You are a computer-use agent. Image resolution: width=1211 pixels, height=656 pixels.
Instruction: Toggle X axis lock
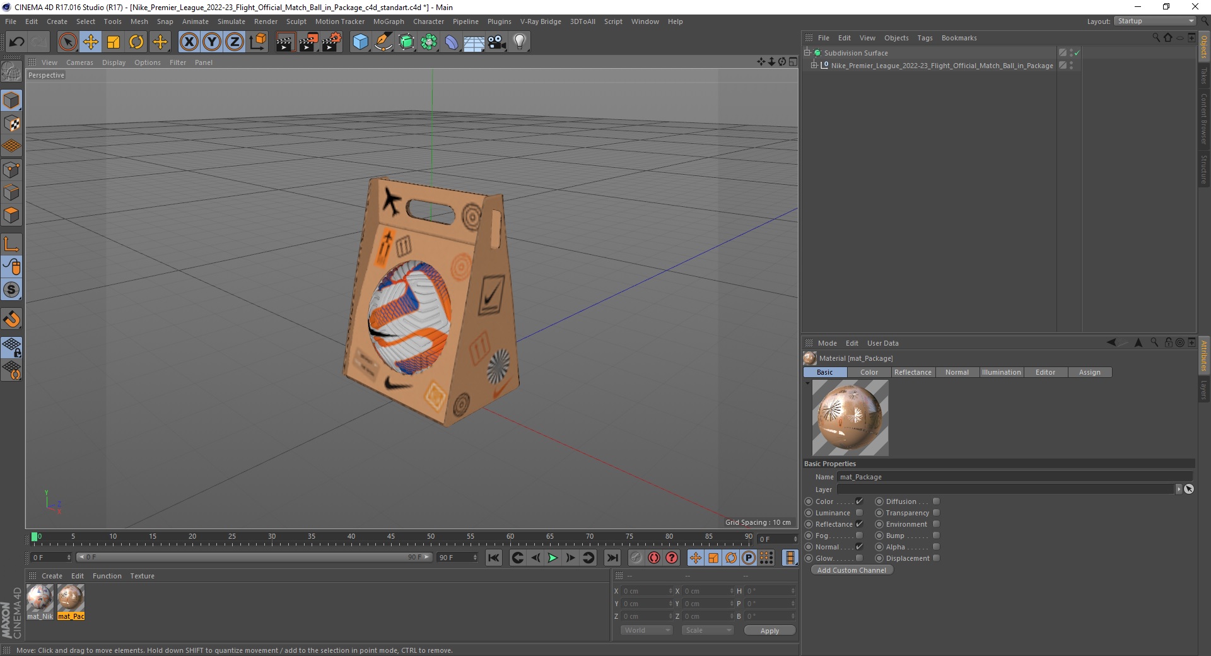(189, 42)
